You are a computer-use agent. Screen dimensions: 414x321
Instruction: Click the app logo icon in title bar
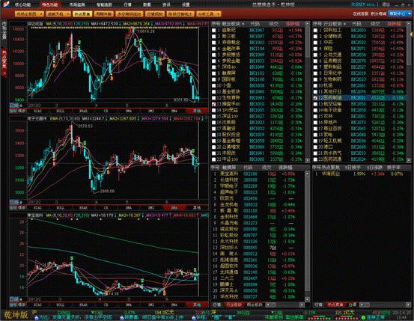[x=5, y=4]
